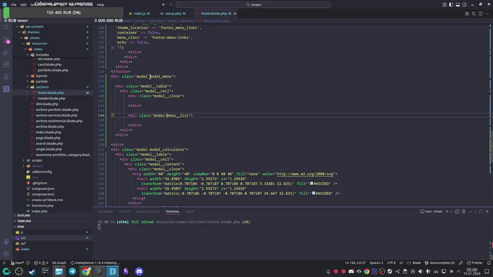The image size is (493, 277).
Task: Open the Run and Debug view
Action: coord(6,52)
